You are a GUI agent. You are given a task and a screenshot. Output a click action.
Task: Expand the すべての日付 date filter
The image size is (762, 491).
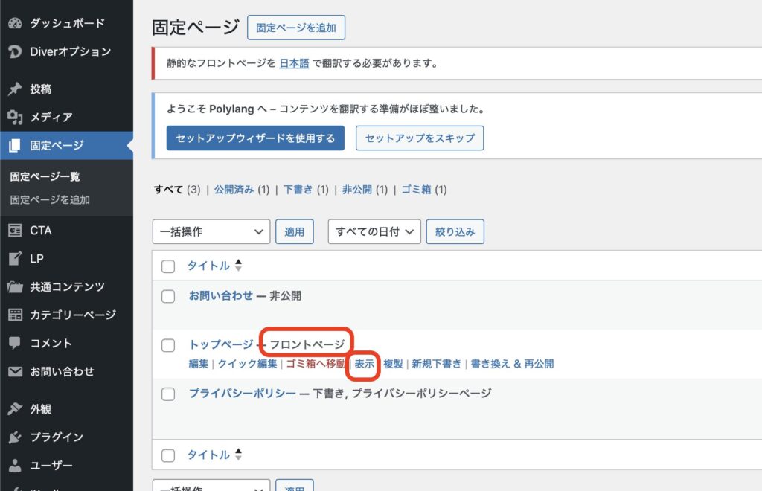pyautogui.click(x=374, y=231)
